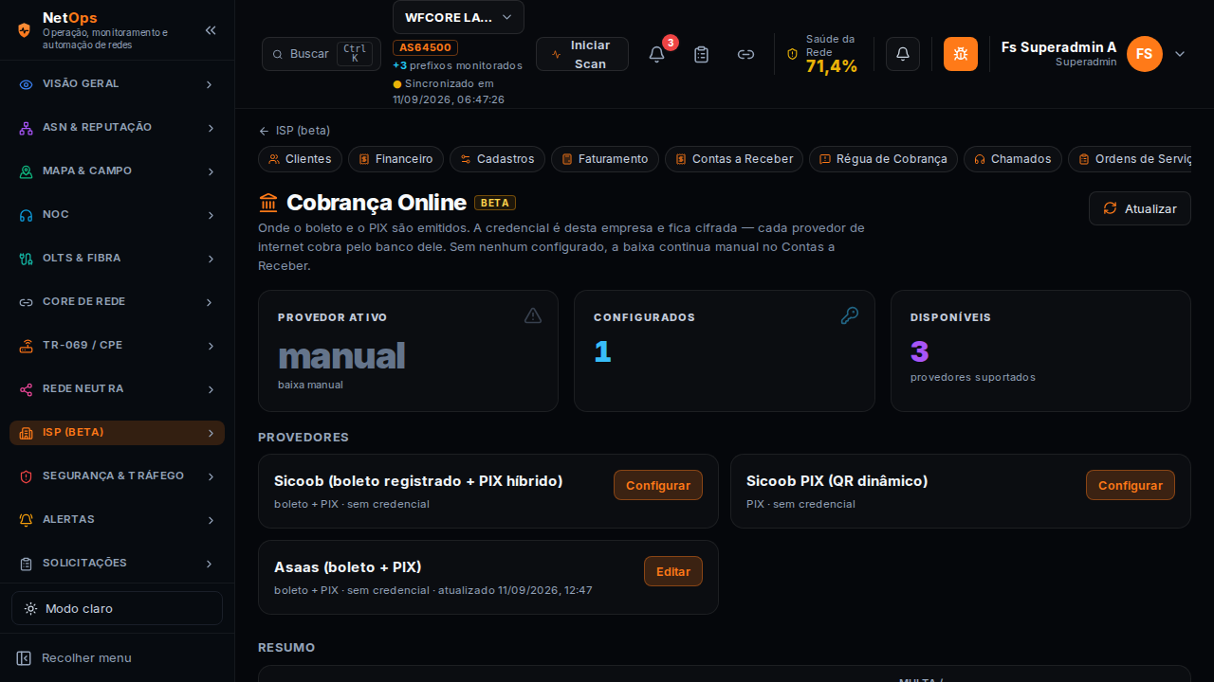The width and height of the screenshot is (1214, 682).
Task: Collapse sidebar with the double-chevron icon
Action: click(211, 30)
